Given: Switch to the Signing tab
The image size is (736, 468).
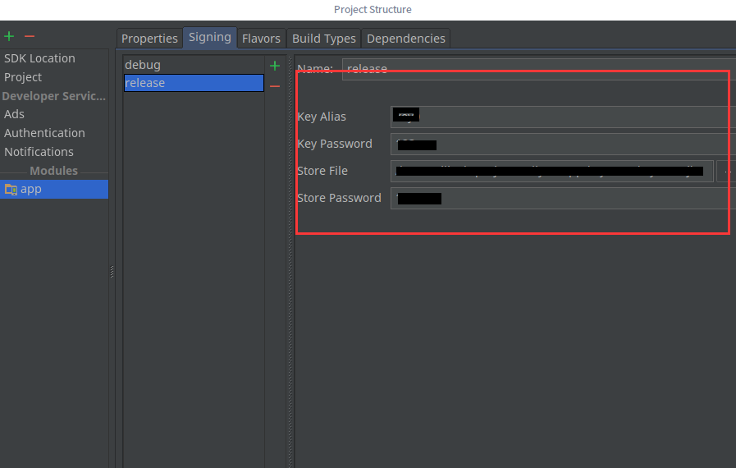Looking at the screenshot, I should 210,37.
